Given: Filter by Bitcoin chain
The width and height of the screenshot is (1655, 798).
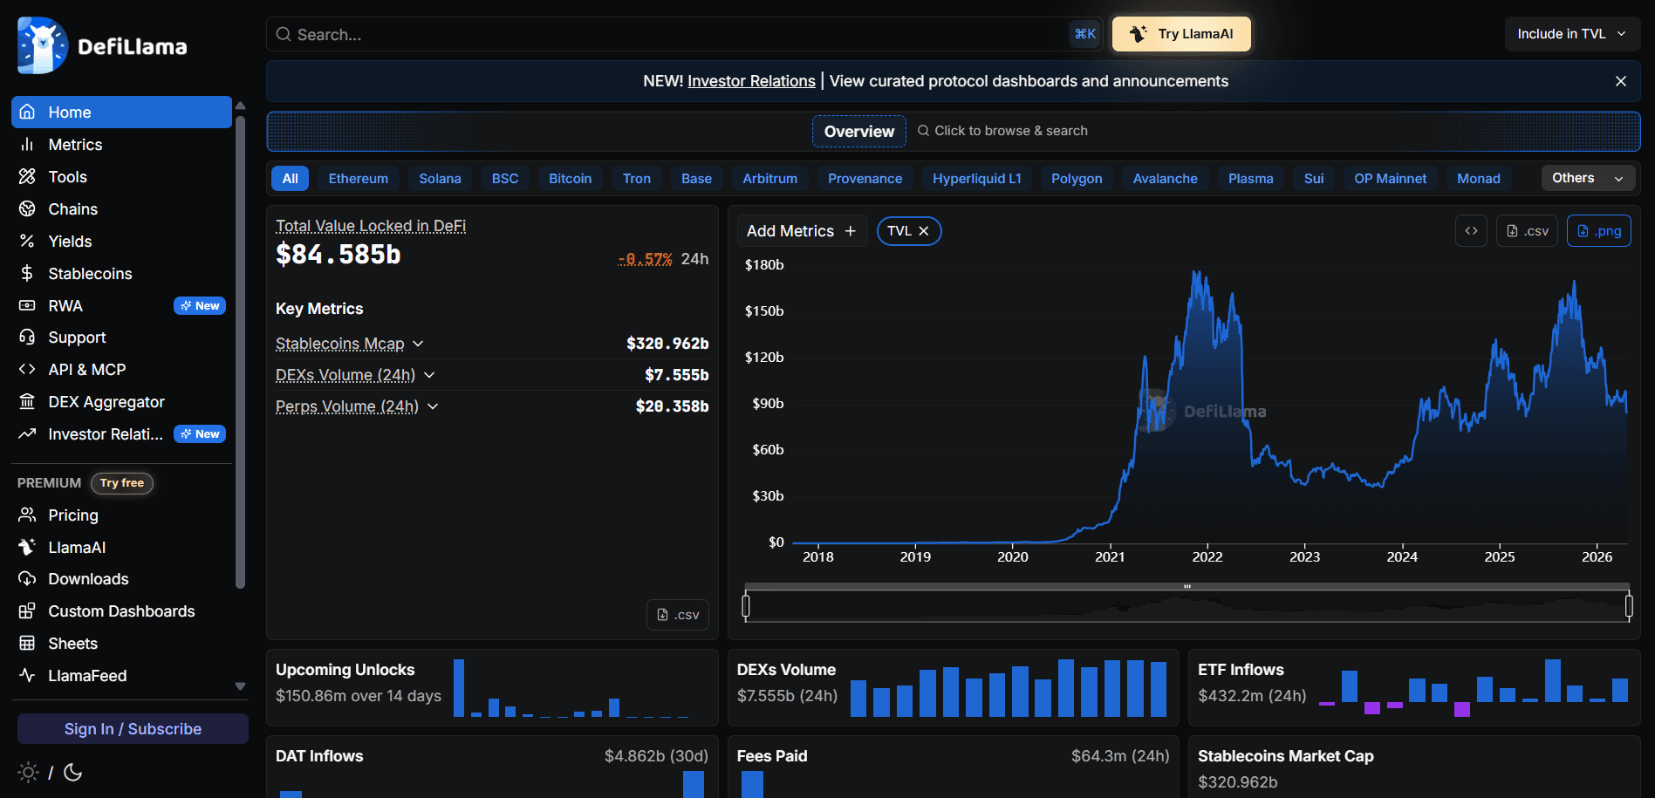Looking at the screenshot, I should click(571, 179).
